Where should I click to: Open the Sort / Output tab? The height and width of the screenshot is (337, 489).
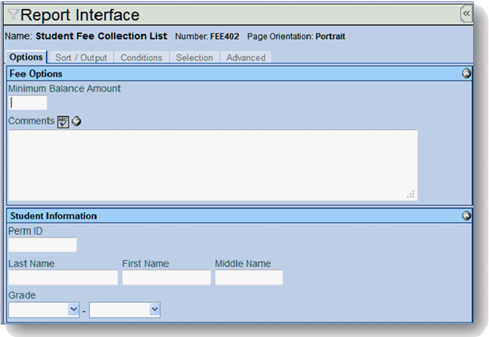(x=81, y=58)
